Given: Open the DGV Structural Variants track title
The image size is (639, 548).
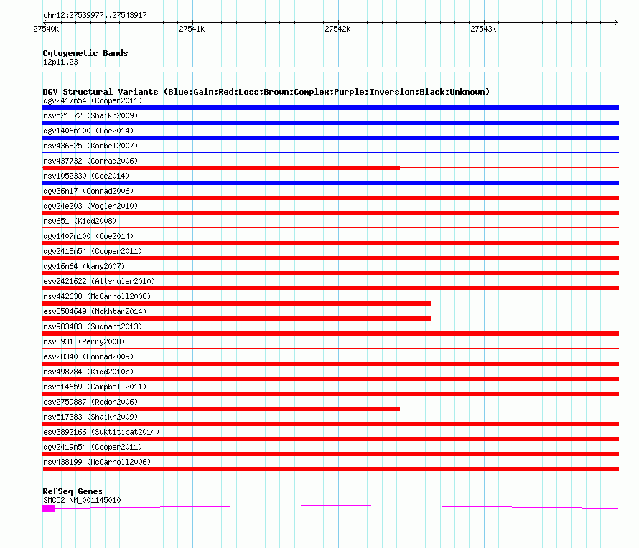Looking at the screenshot, I should tap(266, 92).
